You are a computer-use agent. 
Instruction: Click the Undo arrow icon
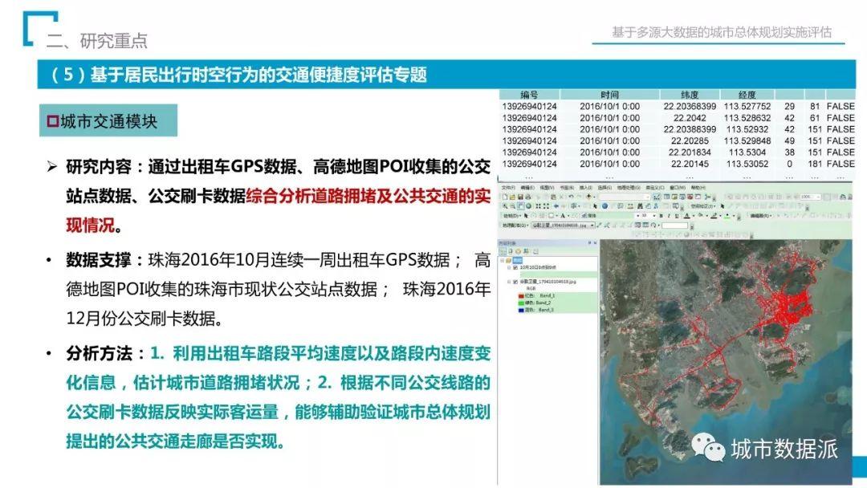click(572, 197)
